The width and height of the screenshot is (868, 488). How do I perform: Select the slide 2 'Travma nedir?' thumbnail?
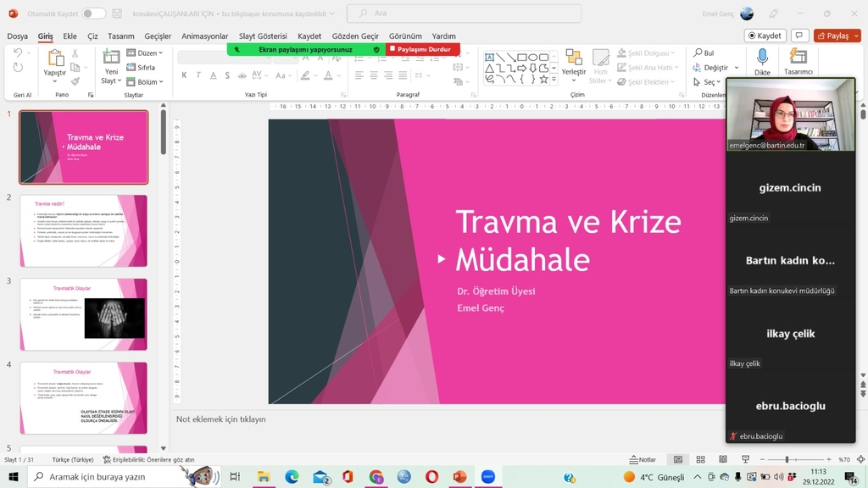coord(83,230)
